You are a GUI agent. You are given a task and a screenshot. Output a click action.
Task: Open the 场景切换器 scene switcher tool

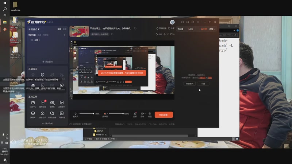52,115
